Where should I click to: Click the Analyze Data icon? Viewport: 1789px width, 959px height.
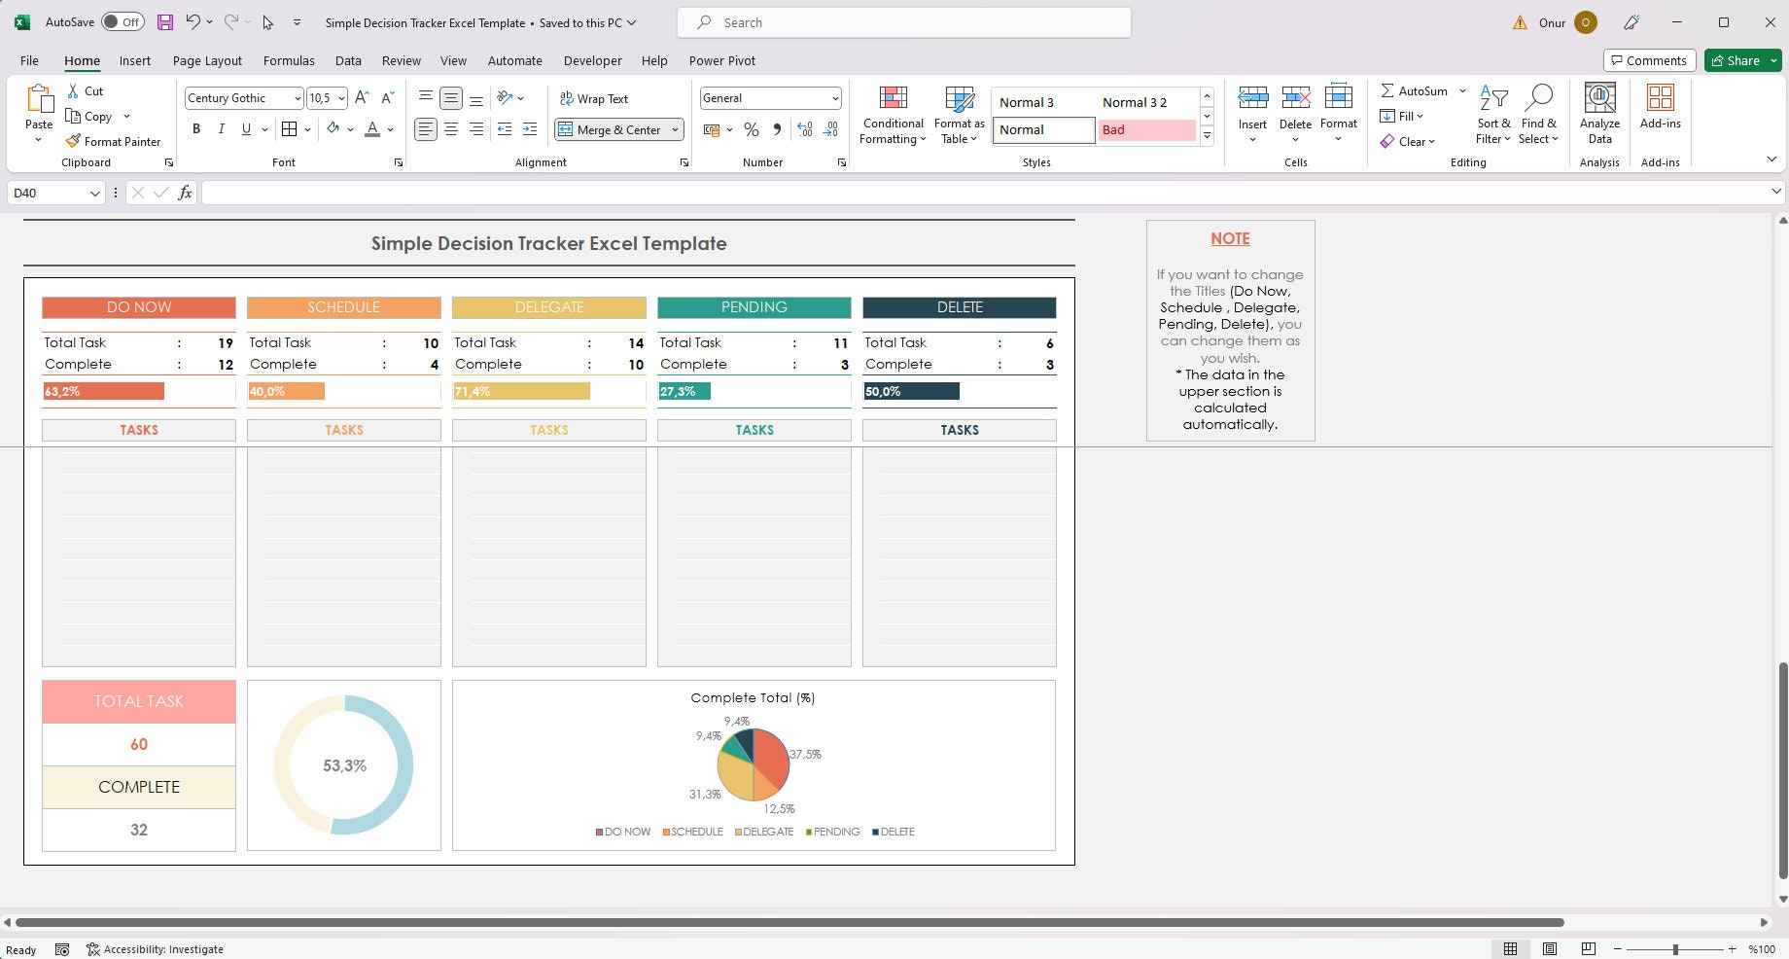click(1599, 112)
